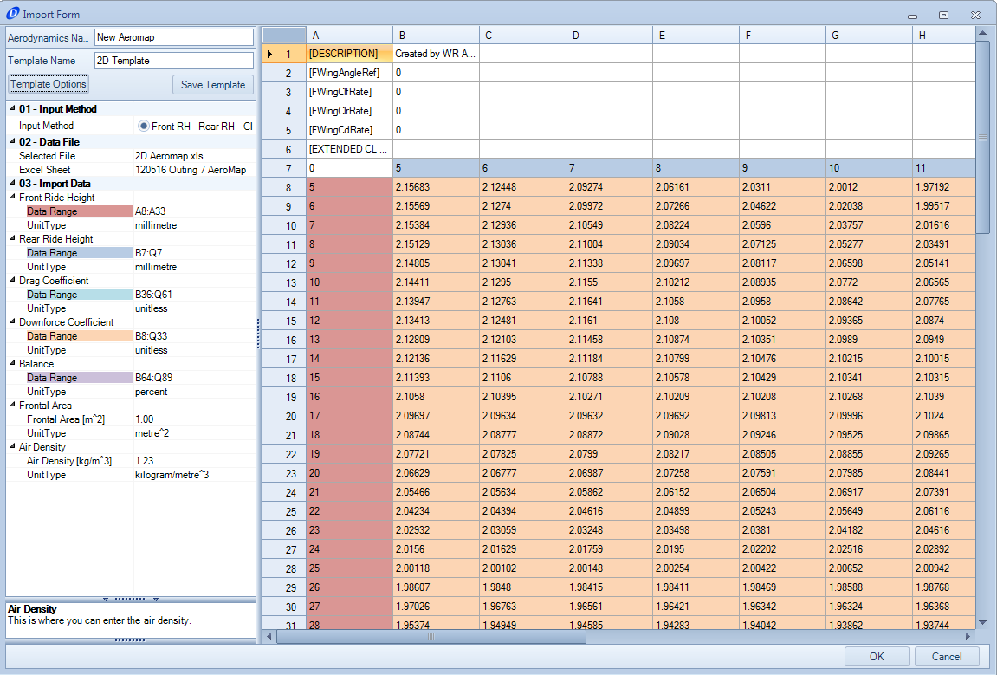
Task: Click the [EXTENDED CL ... cell
Action: [349, 149]
